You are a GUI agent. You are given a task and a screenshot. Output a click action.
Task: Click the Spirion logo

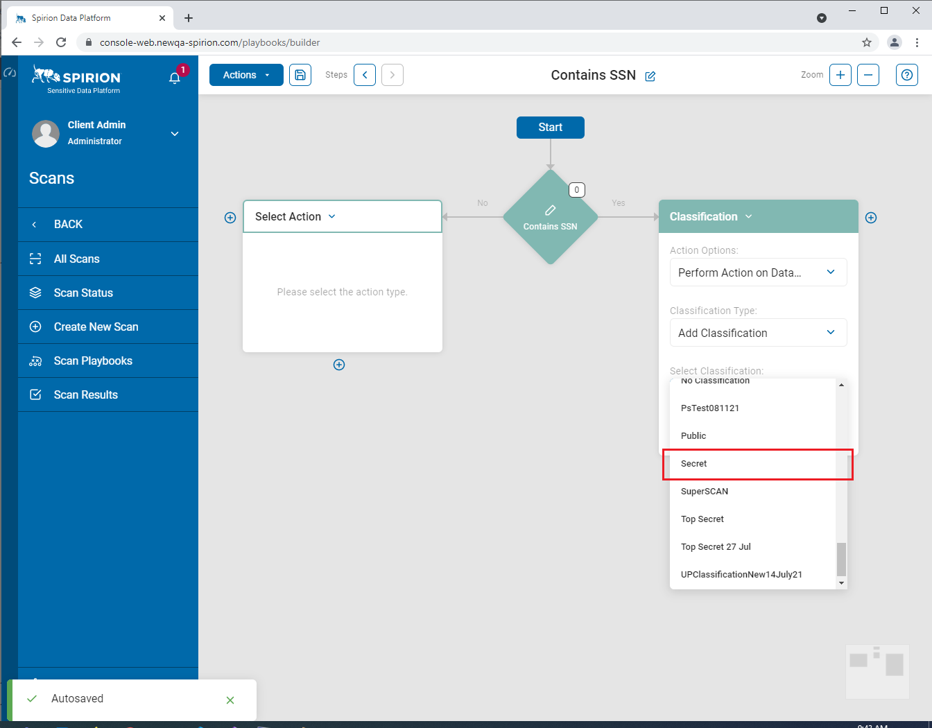76,79
